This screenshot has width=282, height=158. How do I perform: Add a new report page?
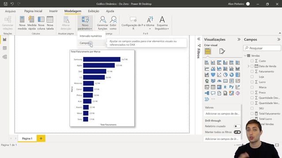[x=41, y=139]
